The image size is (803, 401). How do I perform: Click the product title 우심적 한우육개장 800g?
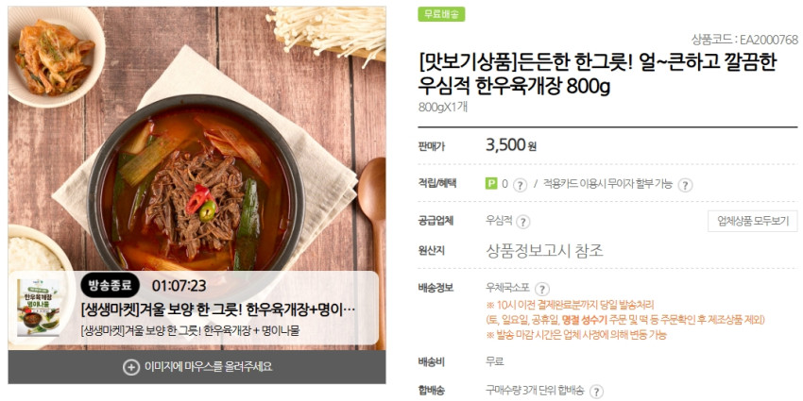pos(514,88)
